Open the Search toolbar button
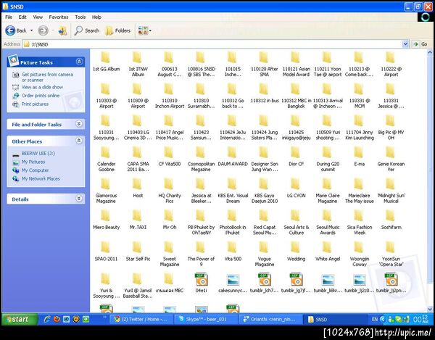The image size is (435, 340). [87, 30]
